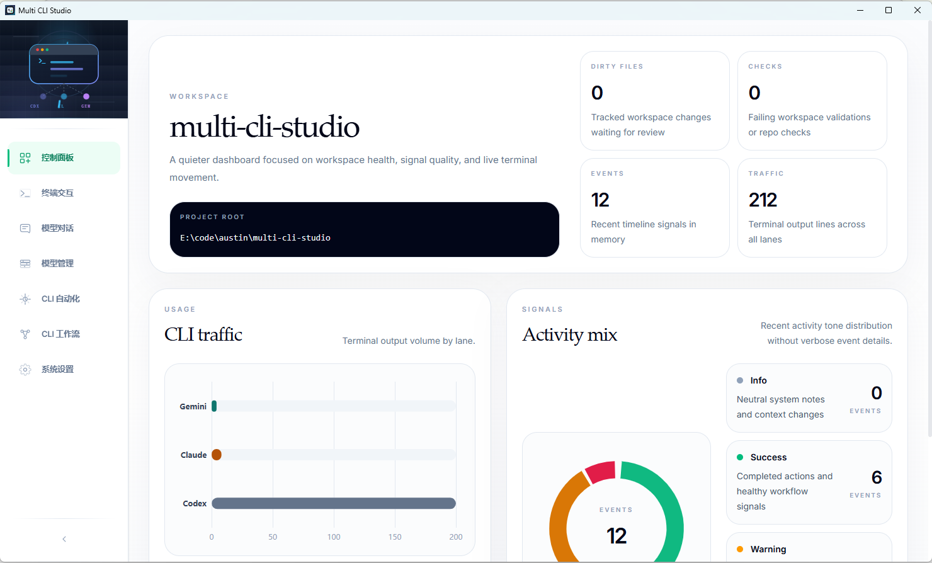Switch to the 终端交互 section
This screenshot has height=563, width=932.
pos(57,193)
